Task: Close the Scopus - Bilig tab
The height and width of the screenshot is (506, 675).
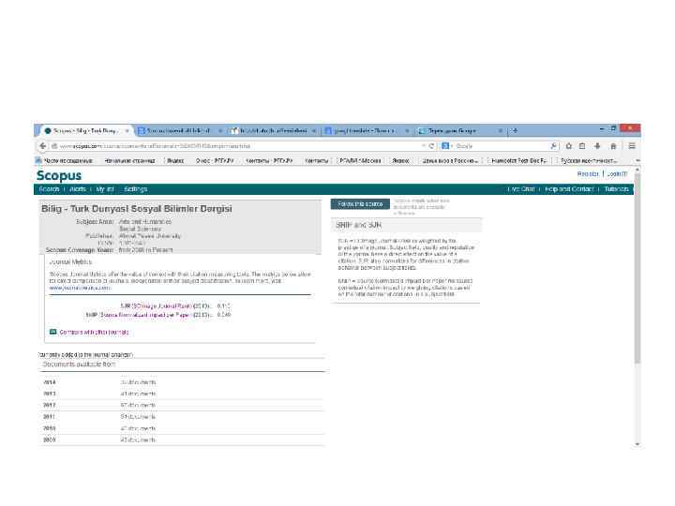Action: coord(127,130)
